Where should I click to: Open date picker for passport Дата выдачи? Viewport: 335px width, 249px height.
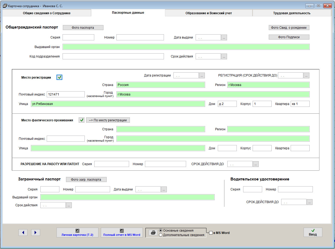(x=224, y=37)
